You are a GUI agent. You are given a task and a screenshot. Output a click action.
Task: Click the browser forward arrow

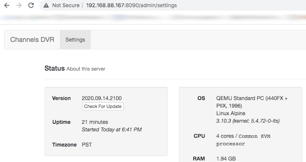pyautogui.click(x=19, y=6)
